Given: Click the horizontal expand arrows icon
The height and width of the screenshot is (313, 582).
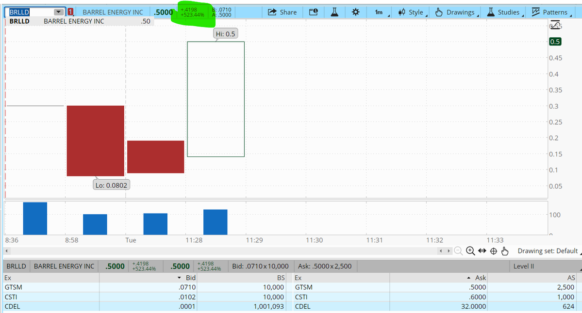Looking at the screenshot, I should click(x=482, y=251).
